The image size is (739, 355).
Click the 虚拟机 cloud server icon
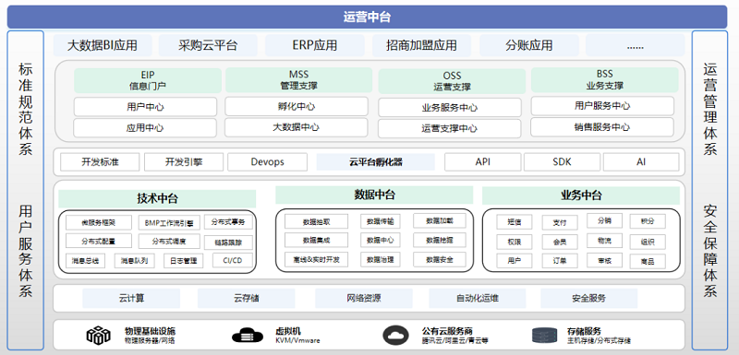click(248, 336)
